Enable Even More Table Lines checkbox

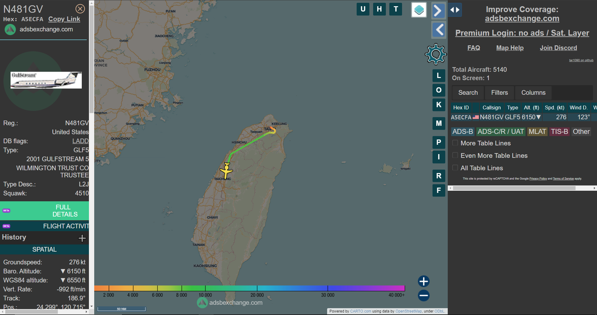pos(455,155)
